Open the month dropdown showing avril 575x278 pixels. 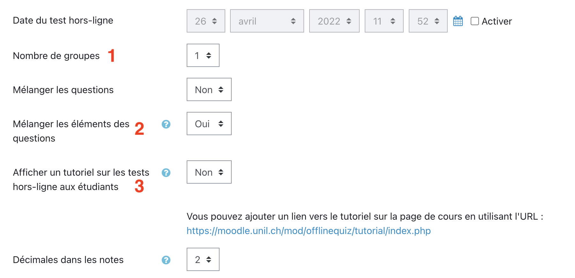click(x=267, y=21)
